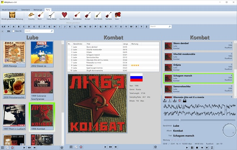Image resolution: width=237 pixels, height=150 pixels.
Task: Click the download-to-tray icon beside the record icon
Action: click(x=174, y=100)
